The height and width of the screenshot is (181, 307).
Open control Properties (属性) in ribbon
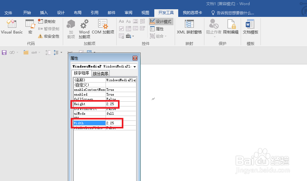pyautogui.click(x=157, y=29)
